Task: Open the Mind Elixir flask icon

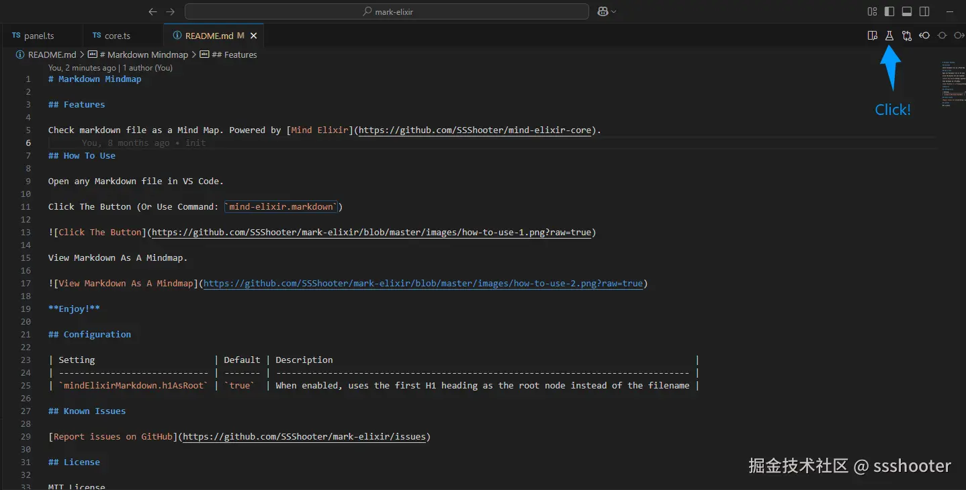Action: click(x=889, y=36)
